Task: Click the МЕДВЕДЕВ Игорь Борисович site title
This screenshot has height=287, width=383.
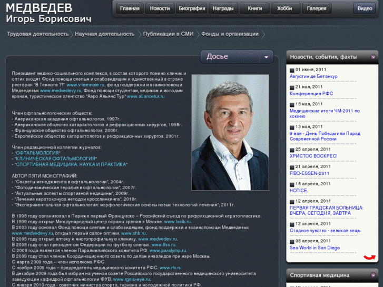Action: tap(48, 13)
